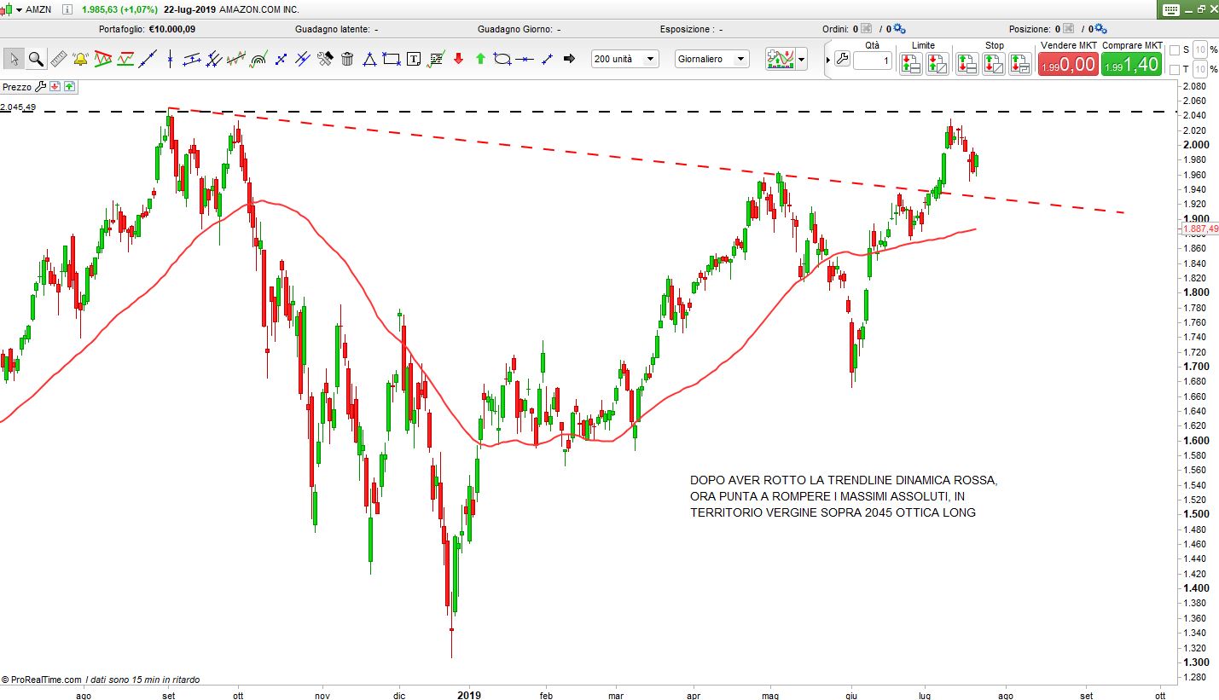1219x700 pixels.
Task: Select the arrow pointer tool
Action: (x=14, y=59)
